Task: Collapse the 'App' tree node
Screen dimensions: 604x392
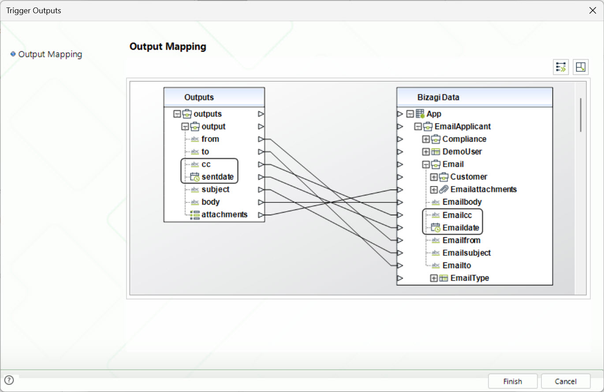Action: pos(410,114)
